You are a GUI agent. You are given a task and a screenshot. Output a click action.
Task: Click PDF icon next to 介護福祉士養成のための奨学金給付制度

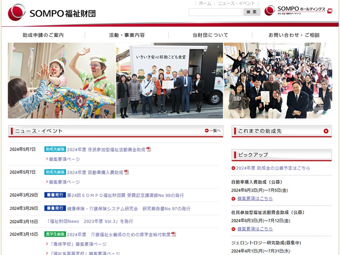173,234
